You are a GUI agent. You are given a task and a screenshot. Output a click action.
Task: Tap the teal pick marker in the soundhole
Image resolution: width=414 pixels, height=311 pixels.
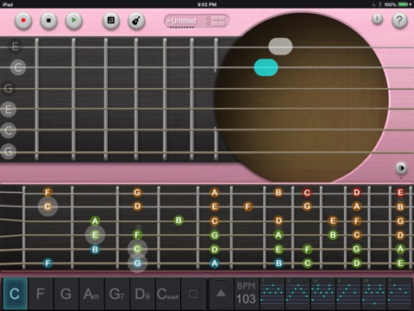(266, 67)
